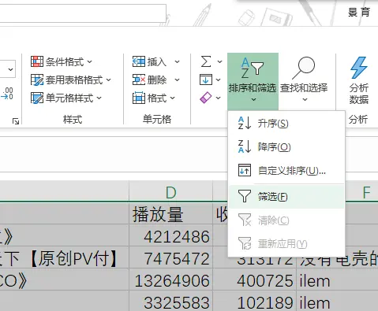Image resolution: width=378 pixels, height=311 pixels.
Task: Select the 播放量 header cell
Action: pos(170,214)
